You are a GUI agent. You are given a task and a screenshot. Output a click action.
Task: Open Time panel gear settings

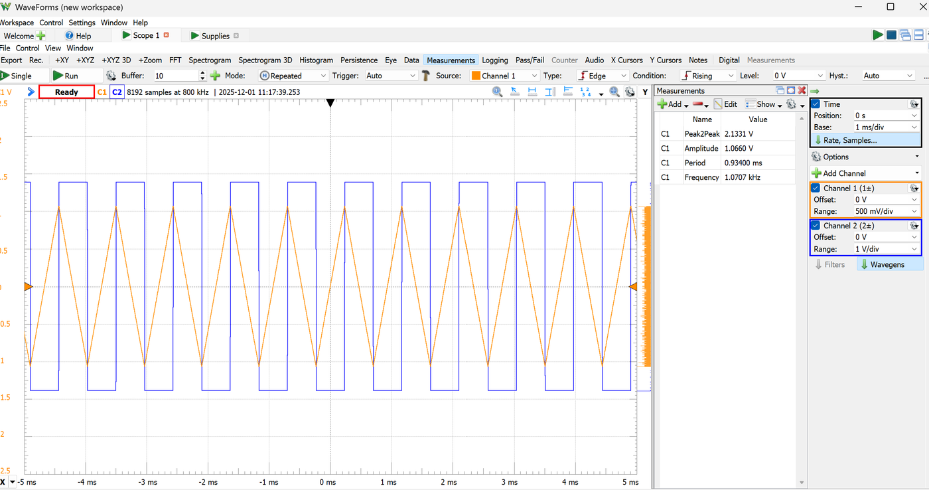point(914,104)
